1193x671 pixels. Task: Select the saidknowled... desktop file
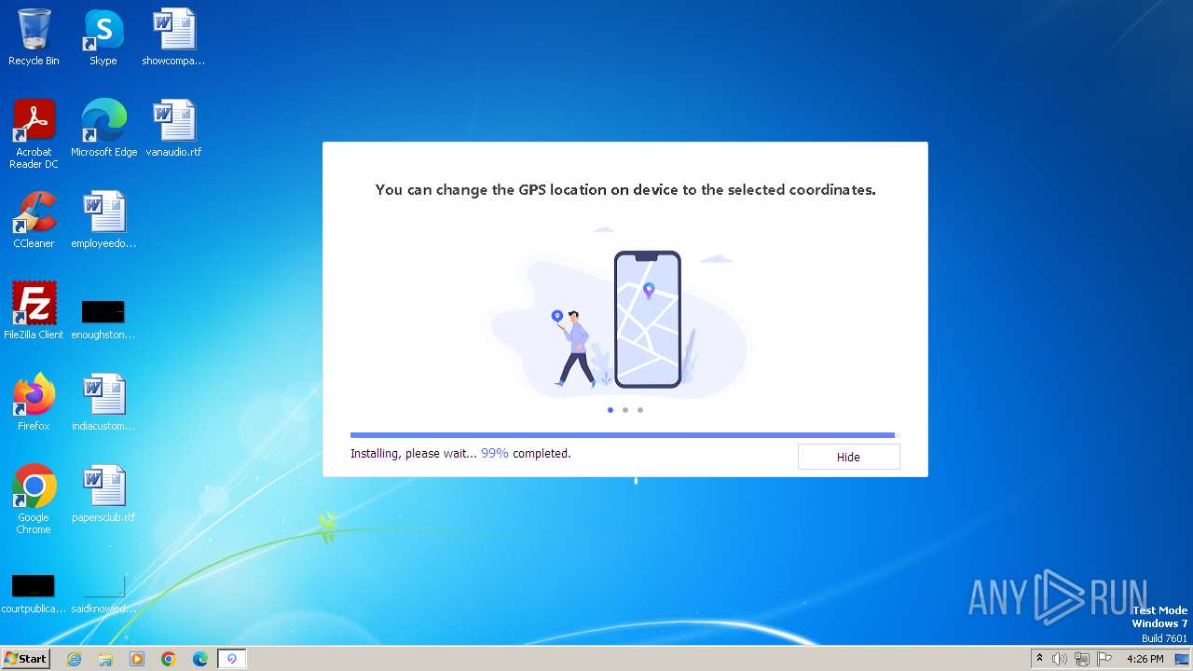103,593
